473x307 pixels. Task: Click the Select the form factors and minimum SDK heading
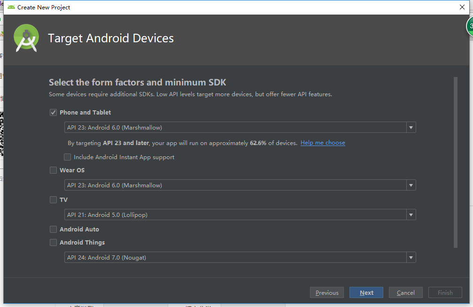138,82
